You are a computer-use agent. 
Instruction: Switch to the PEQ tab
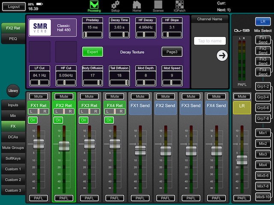13,39
